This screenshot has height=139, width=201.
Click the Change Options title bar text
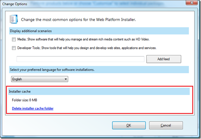coord(15,4)
